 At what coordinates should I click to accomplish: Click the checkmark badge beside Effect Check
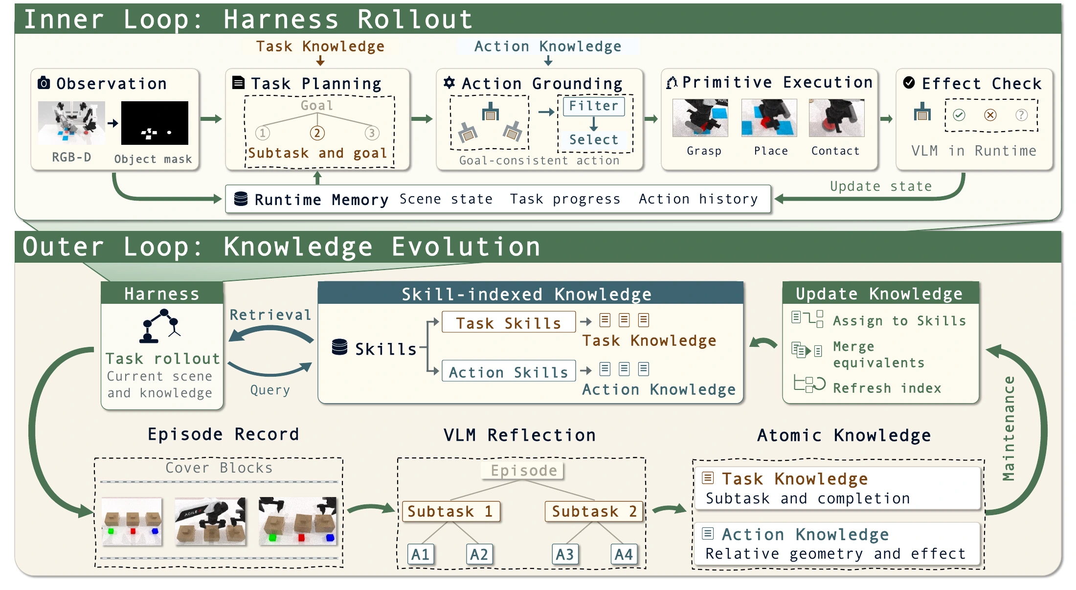coord(909,82)
